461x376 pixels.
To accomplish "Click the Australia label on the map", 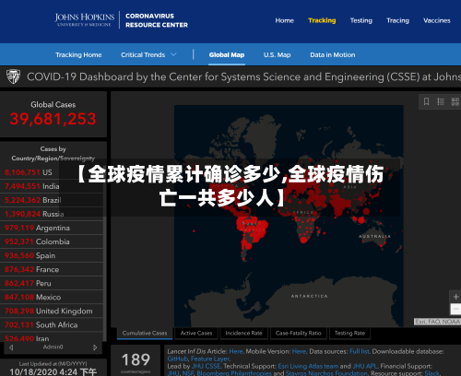I will tap(374, 236).
